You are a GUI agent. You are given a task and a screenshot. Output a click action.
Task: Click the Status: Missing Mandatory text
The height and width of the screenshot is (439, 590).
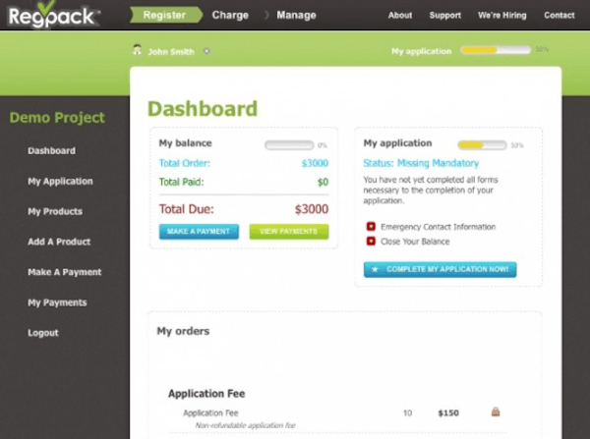pos(421,163)
